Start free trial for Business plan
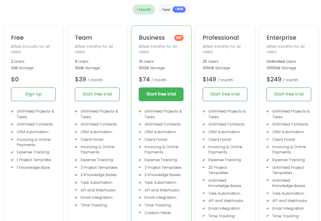The image size is (321, 221). (x=161, y=94)
